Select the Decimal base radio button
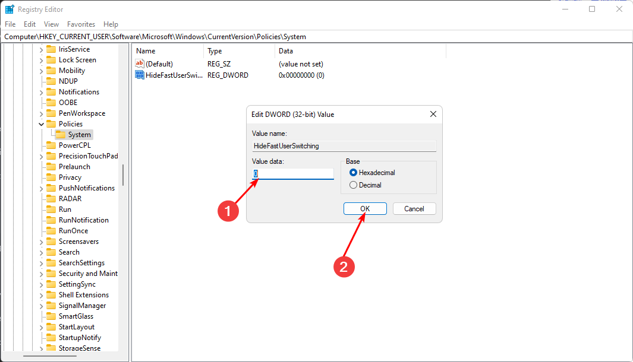This screenshot has height=362, width=633. (x=354, y=185)
